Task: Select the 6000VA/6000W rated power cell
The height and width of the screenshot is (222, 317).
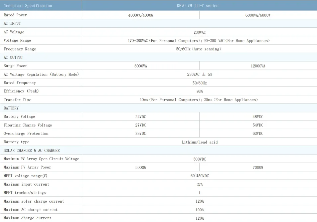Action: click(258, 15)
